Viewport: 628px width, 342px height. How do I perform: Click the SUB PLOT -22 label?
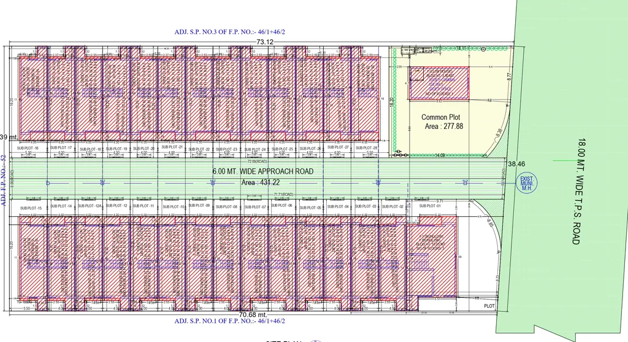[199, 149]
